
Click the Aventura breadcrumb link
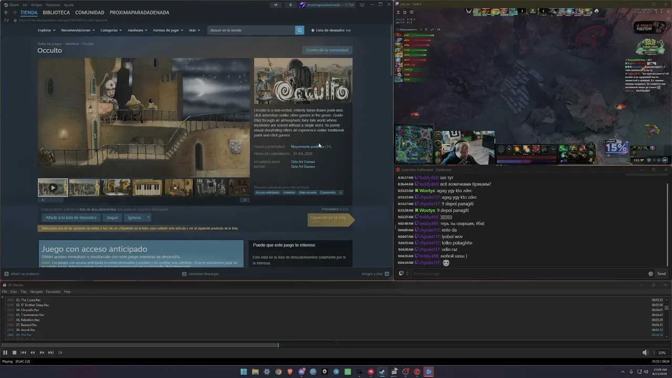pyautogui.click(x=72, y=44)
